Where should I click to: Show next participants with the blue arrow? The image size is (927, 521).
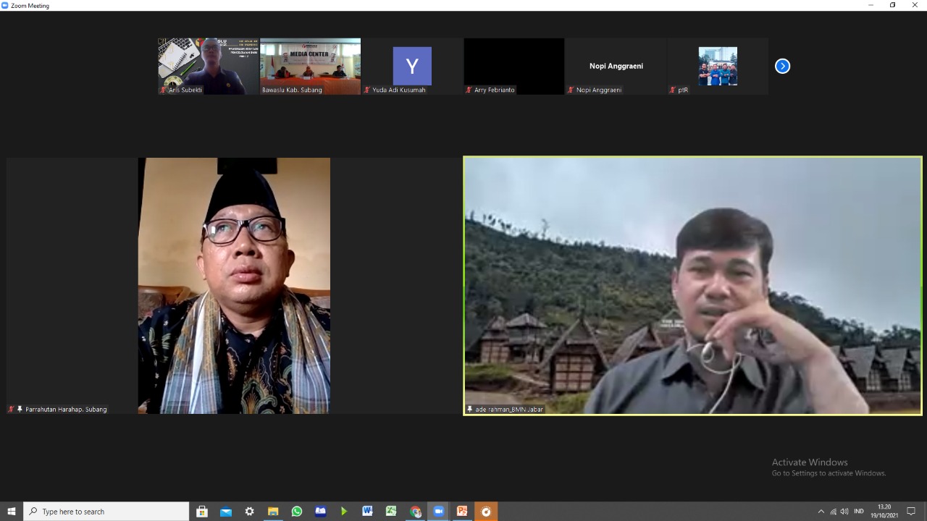point(782,66)
